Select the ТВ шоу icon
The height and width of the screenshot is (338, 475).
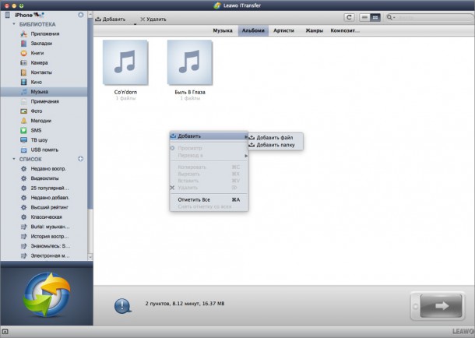(x=23, y=140)
